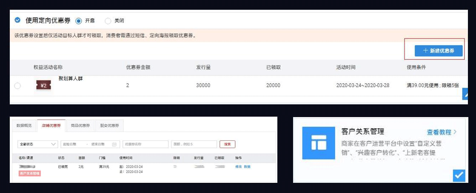Screen dimensions: 476x193
Task: Click the blue checkmark on 客户关系管理 card
Action: [x=459, y=175]
